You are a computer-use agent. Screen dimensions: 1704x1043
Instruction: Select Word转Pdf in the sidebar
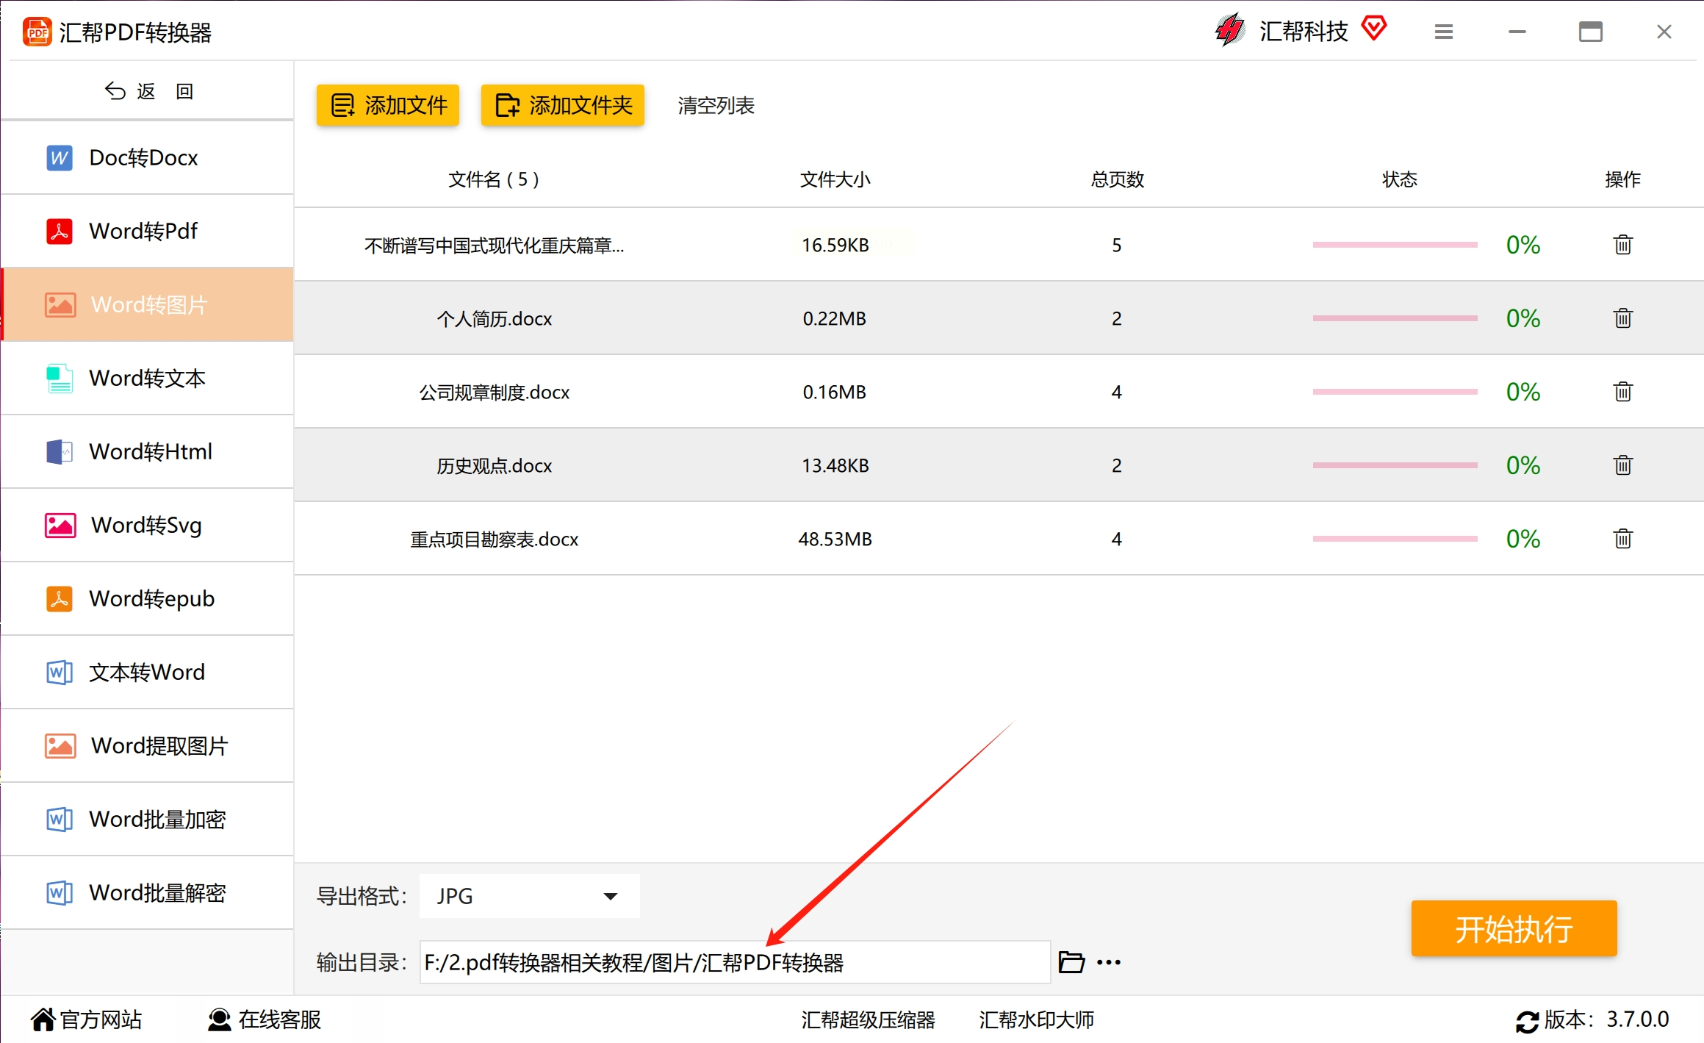tap(143, 231)
